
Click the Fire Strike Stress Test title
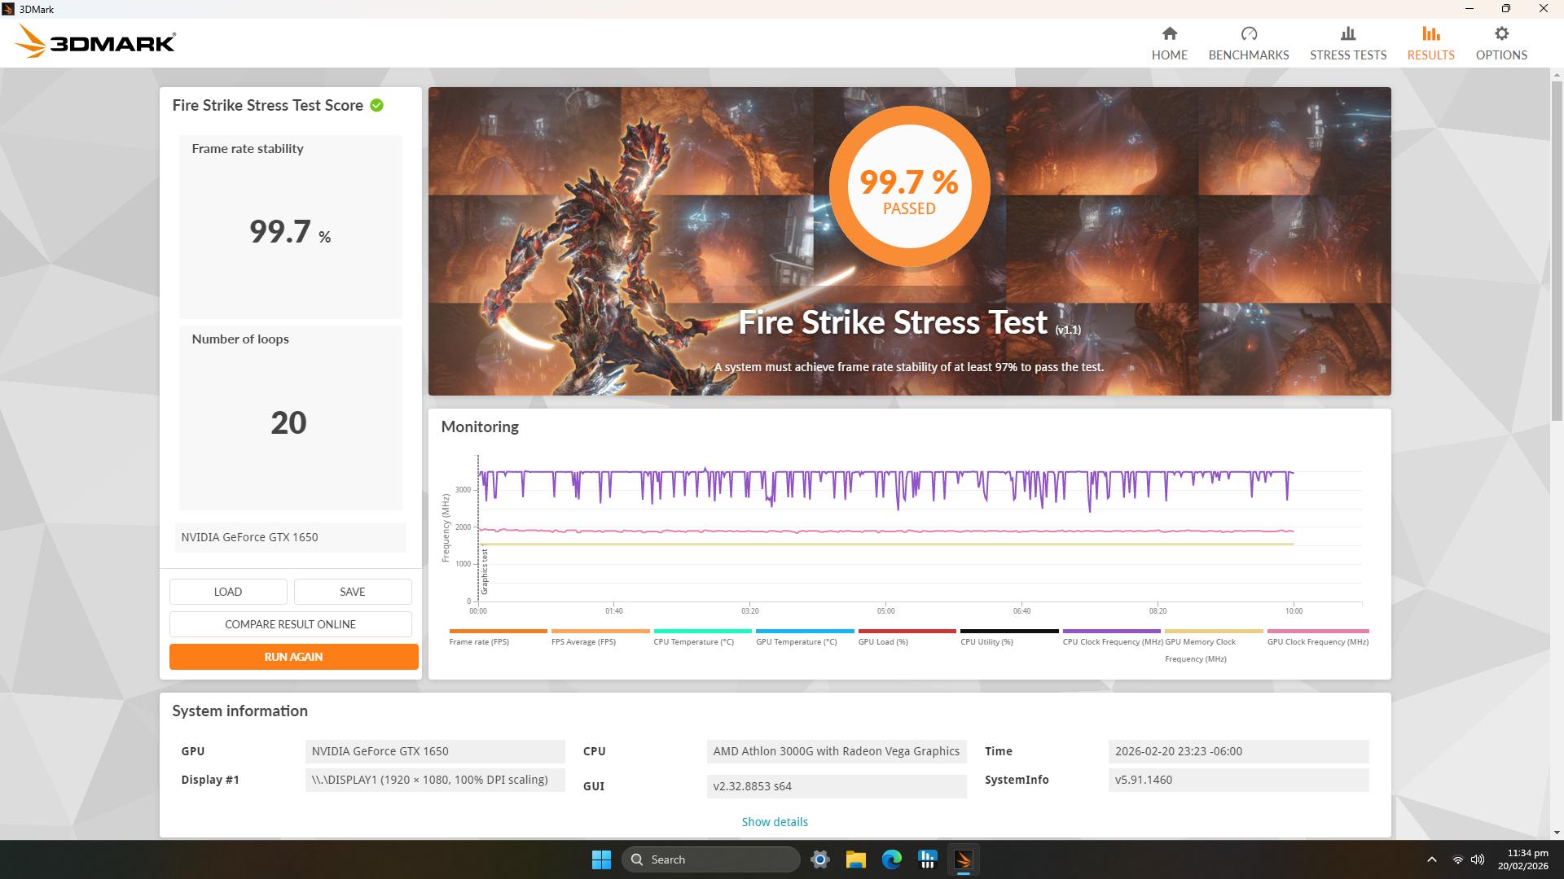[x=892, y=322]
